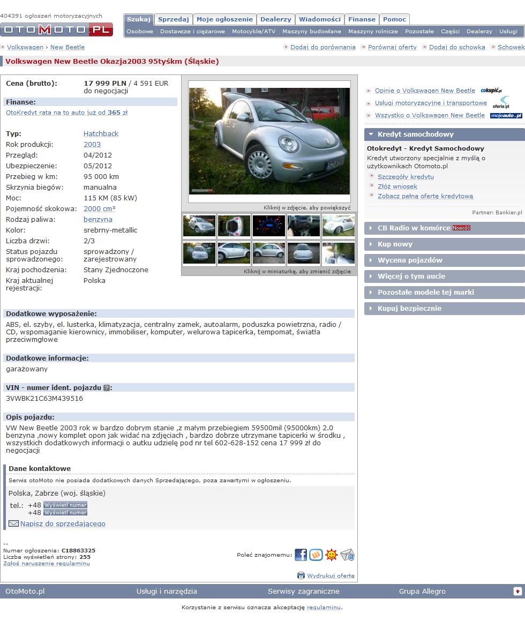Viewport: 525px width, 621px height.
Task: Open the Pomoc tab
Action: point(394,19)
